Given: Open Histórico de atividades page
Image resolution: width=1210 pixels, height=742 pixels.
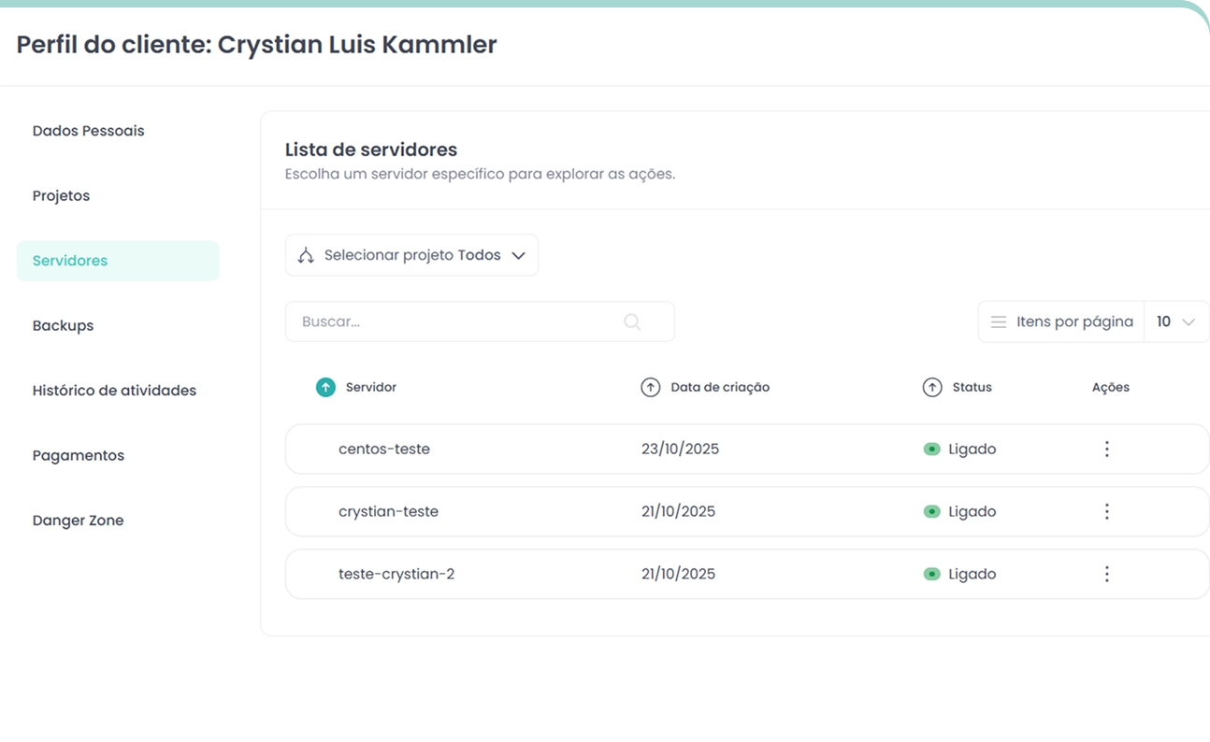Looking at the screenshot, I should 114,391.
